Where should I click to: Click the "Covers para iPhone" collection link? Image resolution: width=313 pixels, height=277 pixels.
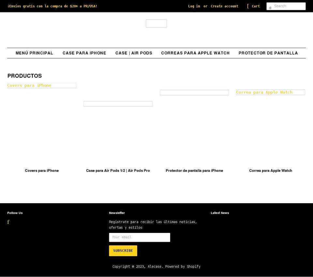(x=29, y=85)
